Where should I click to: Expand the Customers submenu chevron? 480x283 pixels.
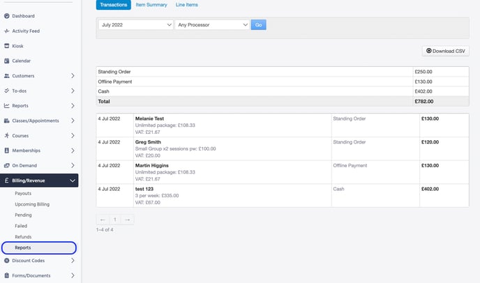point(73,76)
